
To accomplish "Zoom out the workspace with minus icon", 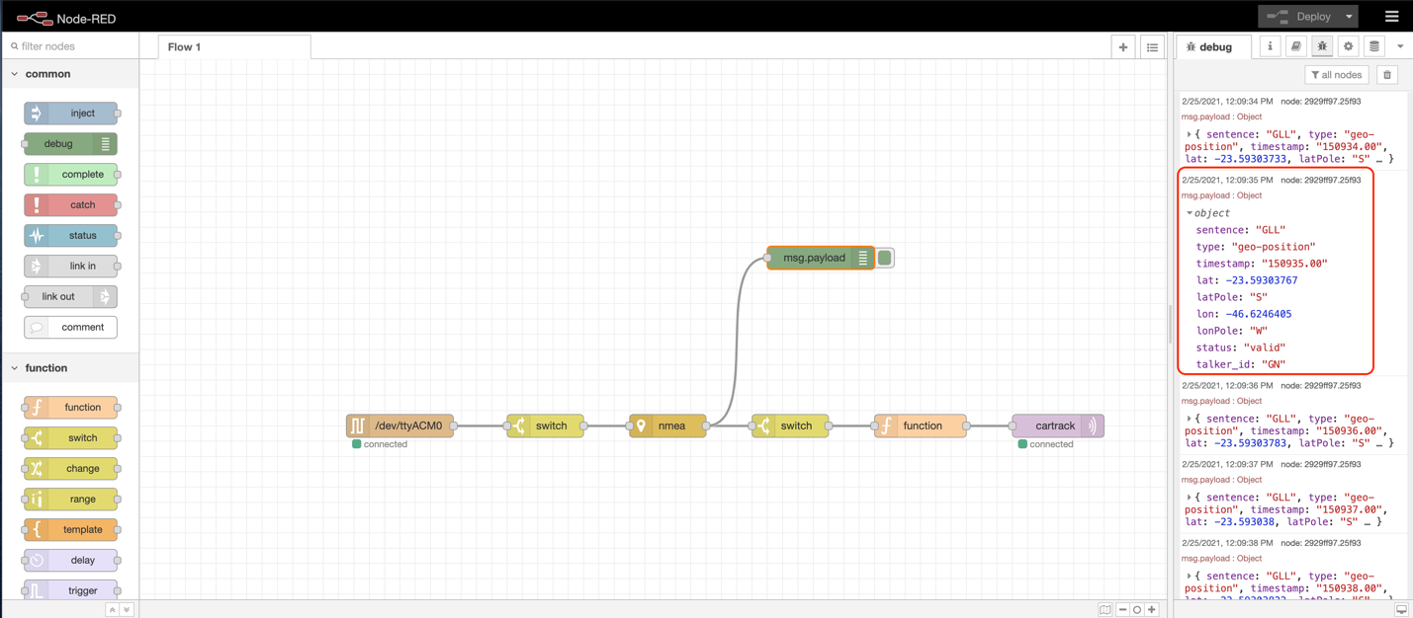I will 1122,610.
